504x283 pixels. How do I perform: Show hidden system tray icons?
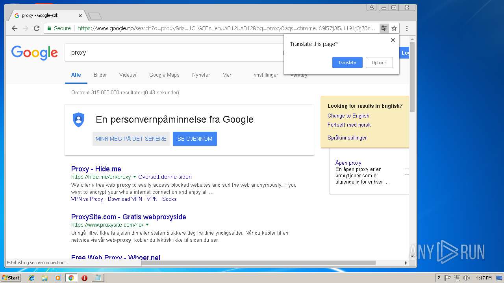pyautogui.click(x=439, y=278)
